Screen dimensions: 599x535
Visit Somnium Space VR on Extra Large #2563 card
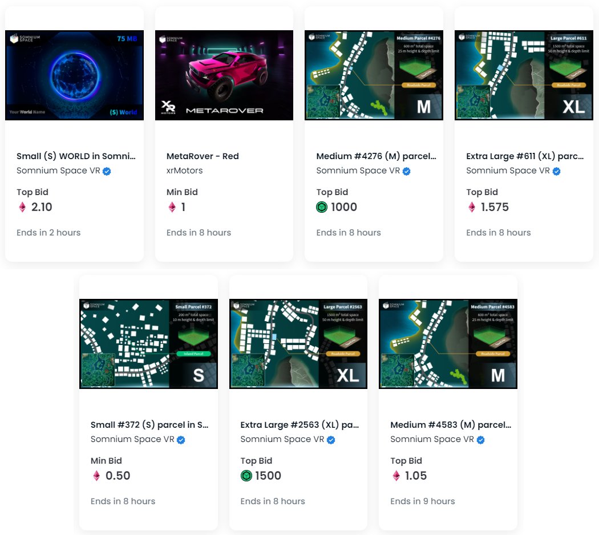click(282, 439)
